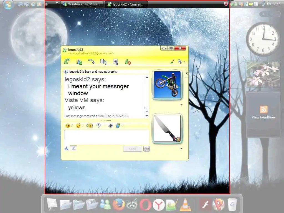Screen dimensions: 284x213
Task: Open the raccoon icon in the dock
Action: pos(132,205)
